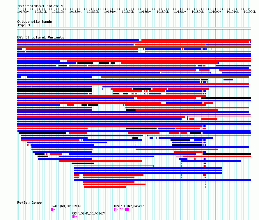
Task: Click the OR4F6 gene glyph
Action: [x=53, y=210]
